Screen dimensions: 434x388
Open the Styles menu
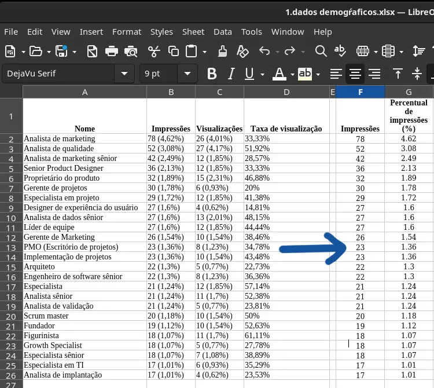(x=161, y=32)
